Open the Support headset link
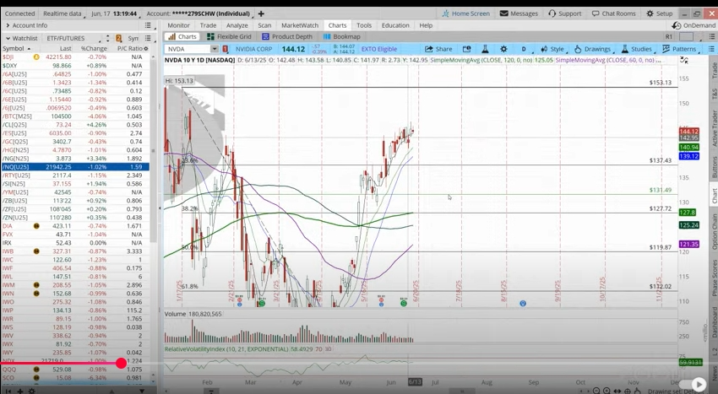The image size is (718, 394). (x=564, y=13)
